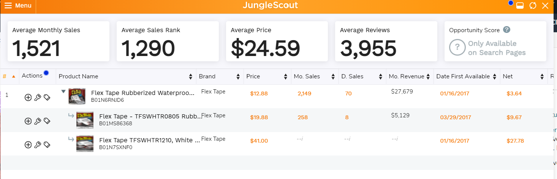The image size is (557, 179).
Task: Sort by the Date First Available column
Action: (463, 76)
